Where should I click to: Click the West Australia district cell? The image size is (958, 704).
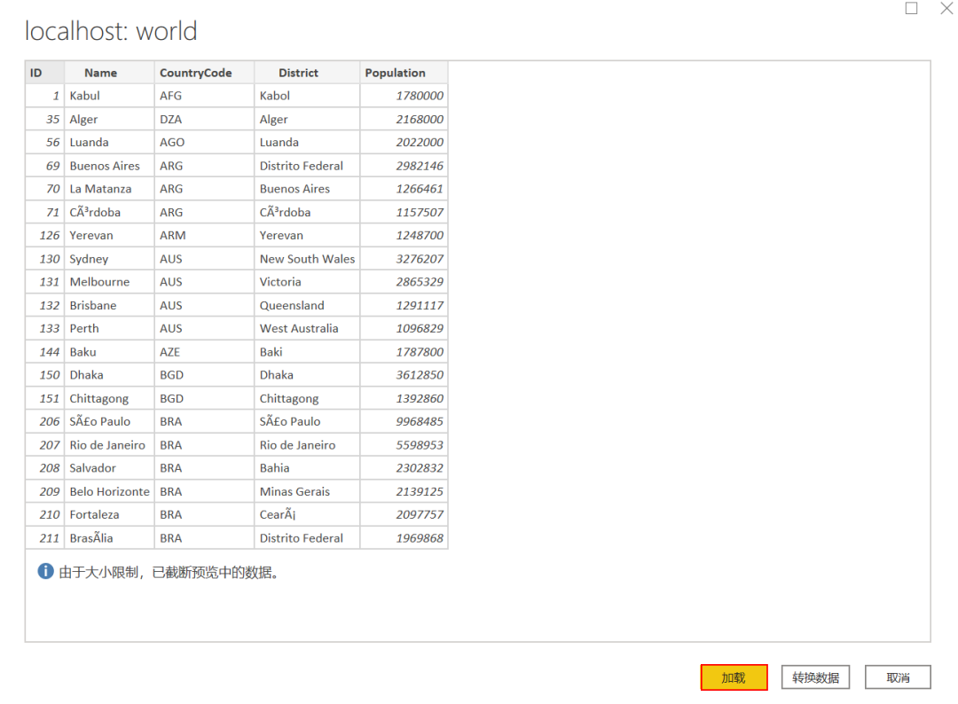pyautogui.click(x=307, y=328)
